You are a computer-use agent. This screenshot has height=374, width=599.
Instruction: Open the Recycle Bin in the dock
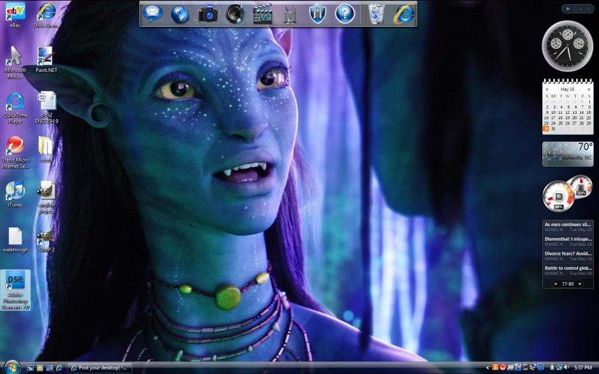click(x=377, y=13)
